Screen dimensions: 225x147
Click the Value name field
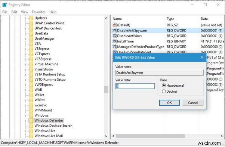pyautogui.click(x=160, y=73)
